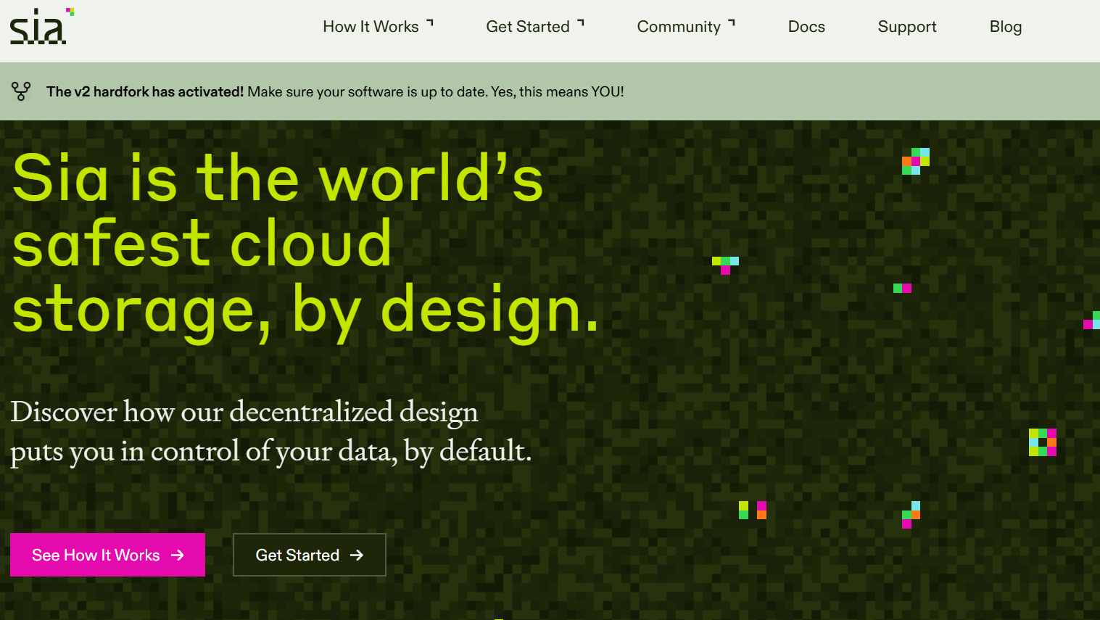1100x620 pixels.
Task: Click the arrow inside the pink See How It Works button
Action: (x=178, y=555)
